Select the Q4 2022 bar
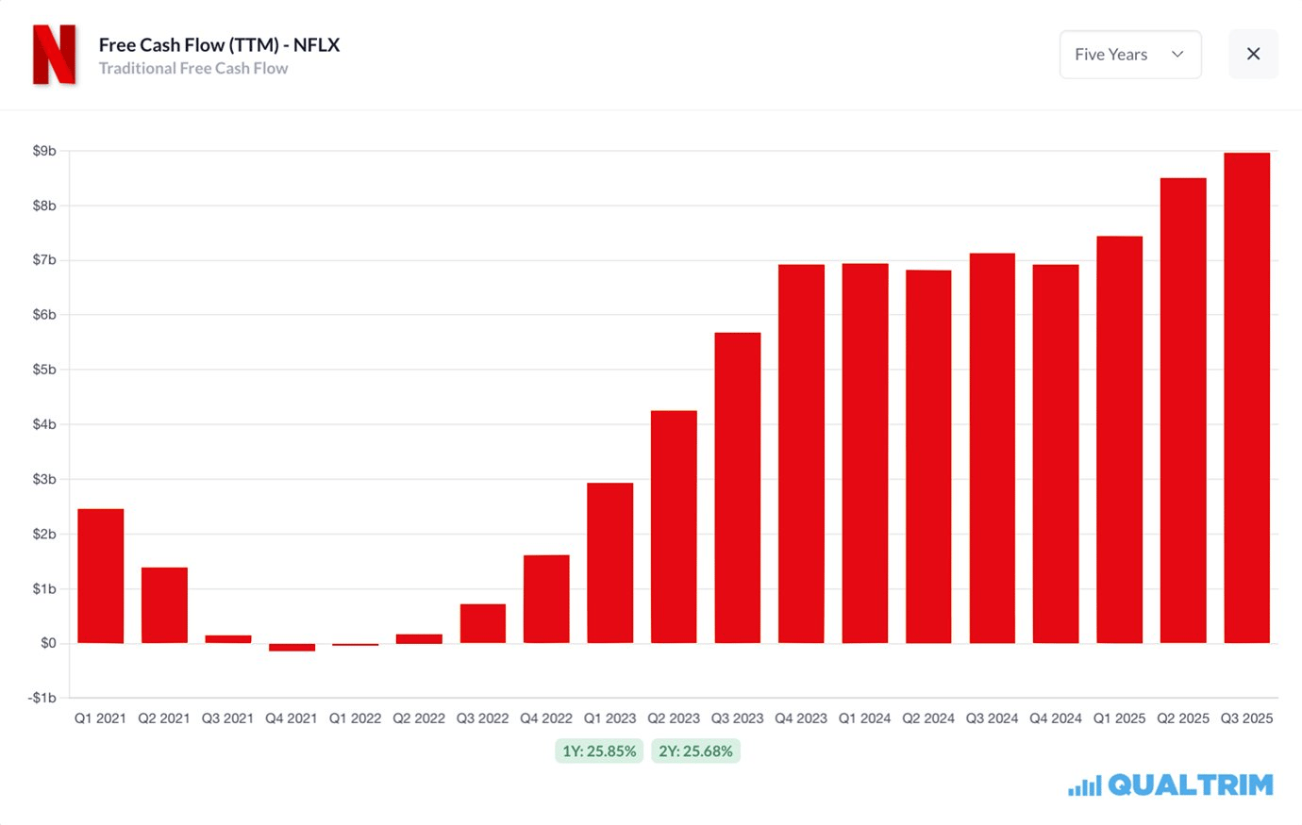Screen dimensions: 1302x825 tap(546, 599)
